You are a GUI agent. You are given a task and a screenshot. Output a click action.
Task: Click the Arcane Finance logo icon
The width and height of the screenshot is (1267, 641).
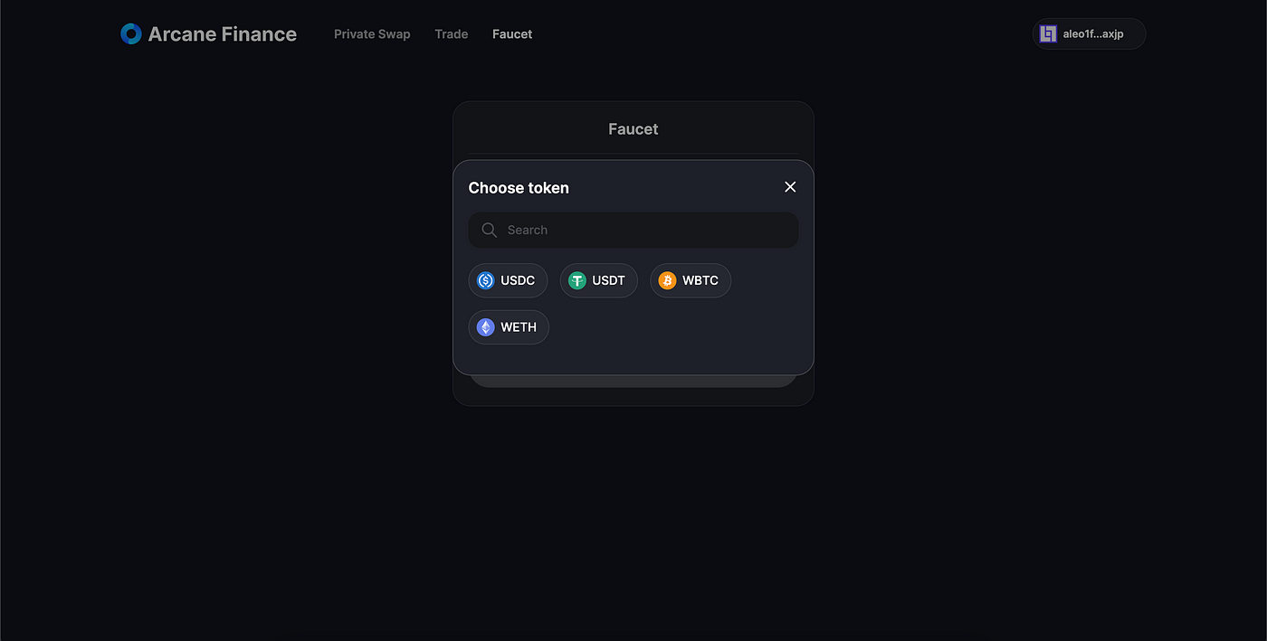tap(130, 33)
